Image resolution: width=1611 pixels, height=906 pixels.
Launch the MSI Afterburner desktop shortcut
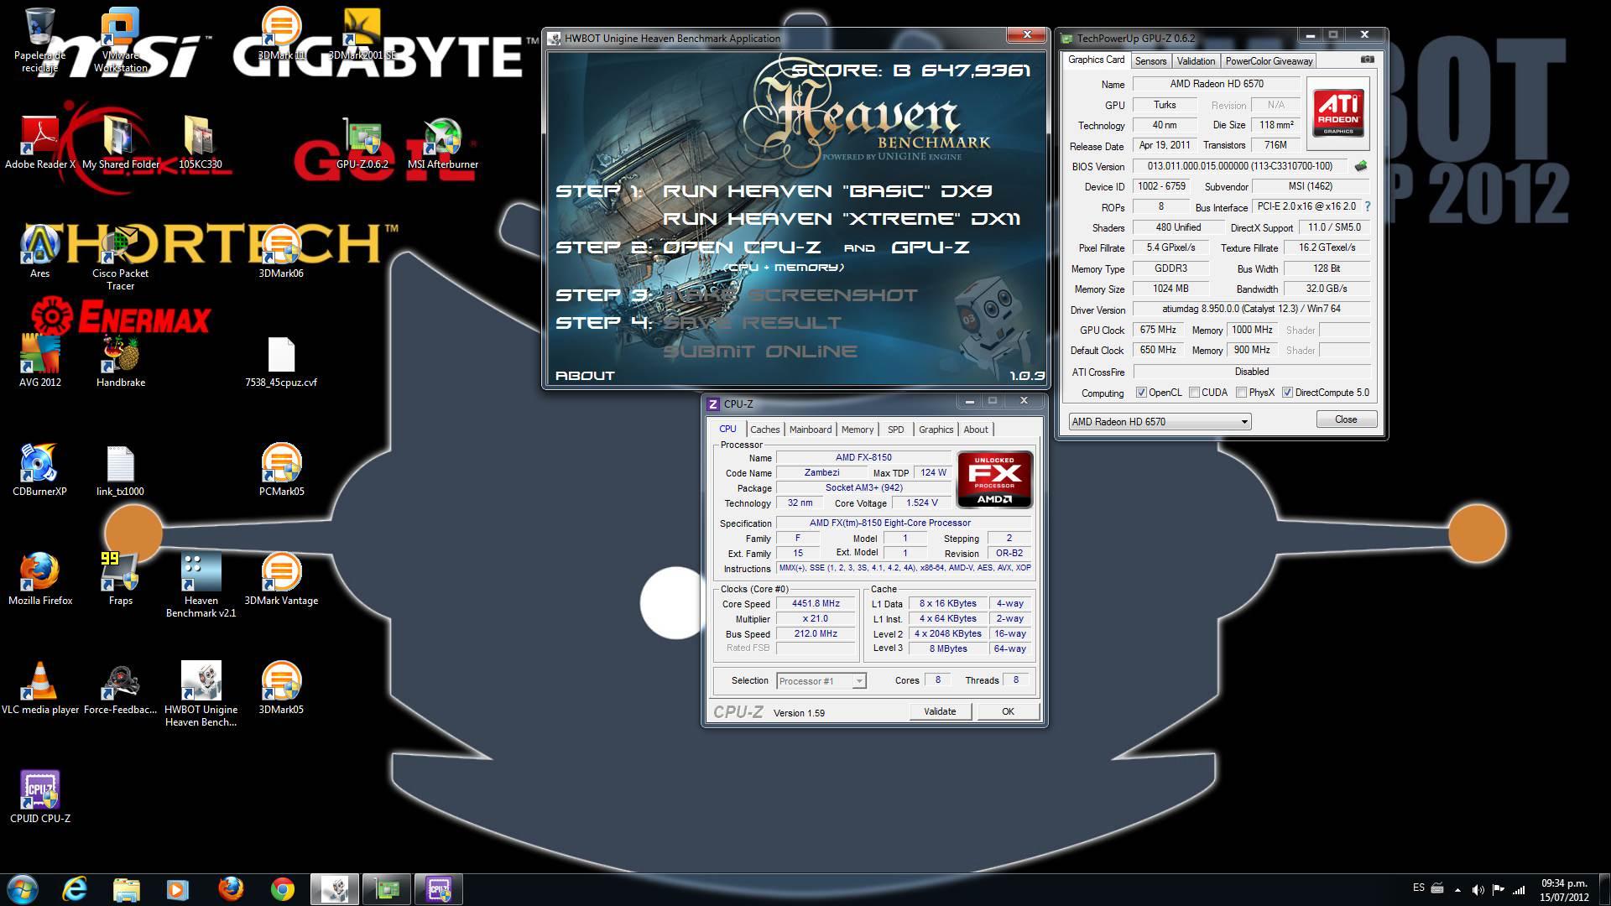coord(442,143)
